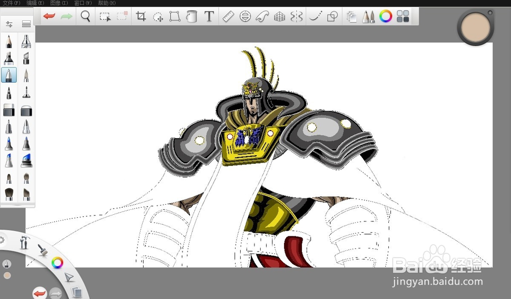The height and width of the screenshot is (299, 511).
Task: Select the blue wide-tip marker brush
Action: tap(26, 161)
